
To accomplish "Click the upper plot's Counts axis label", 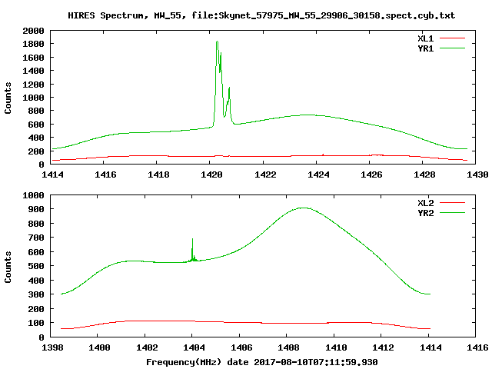I will coord(8,98).
